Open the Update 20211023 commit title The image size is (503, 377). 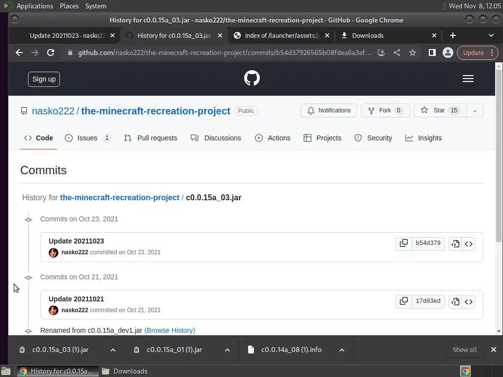click(x=76, y=241)
